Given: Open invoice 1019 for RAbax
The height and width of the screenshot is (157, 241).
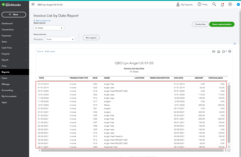Looking at the screenshot, I should point(131,105).
